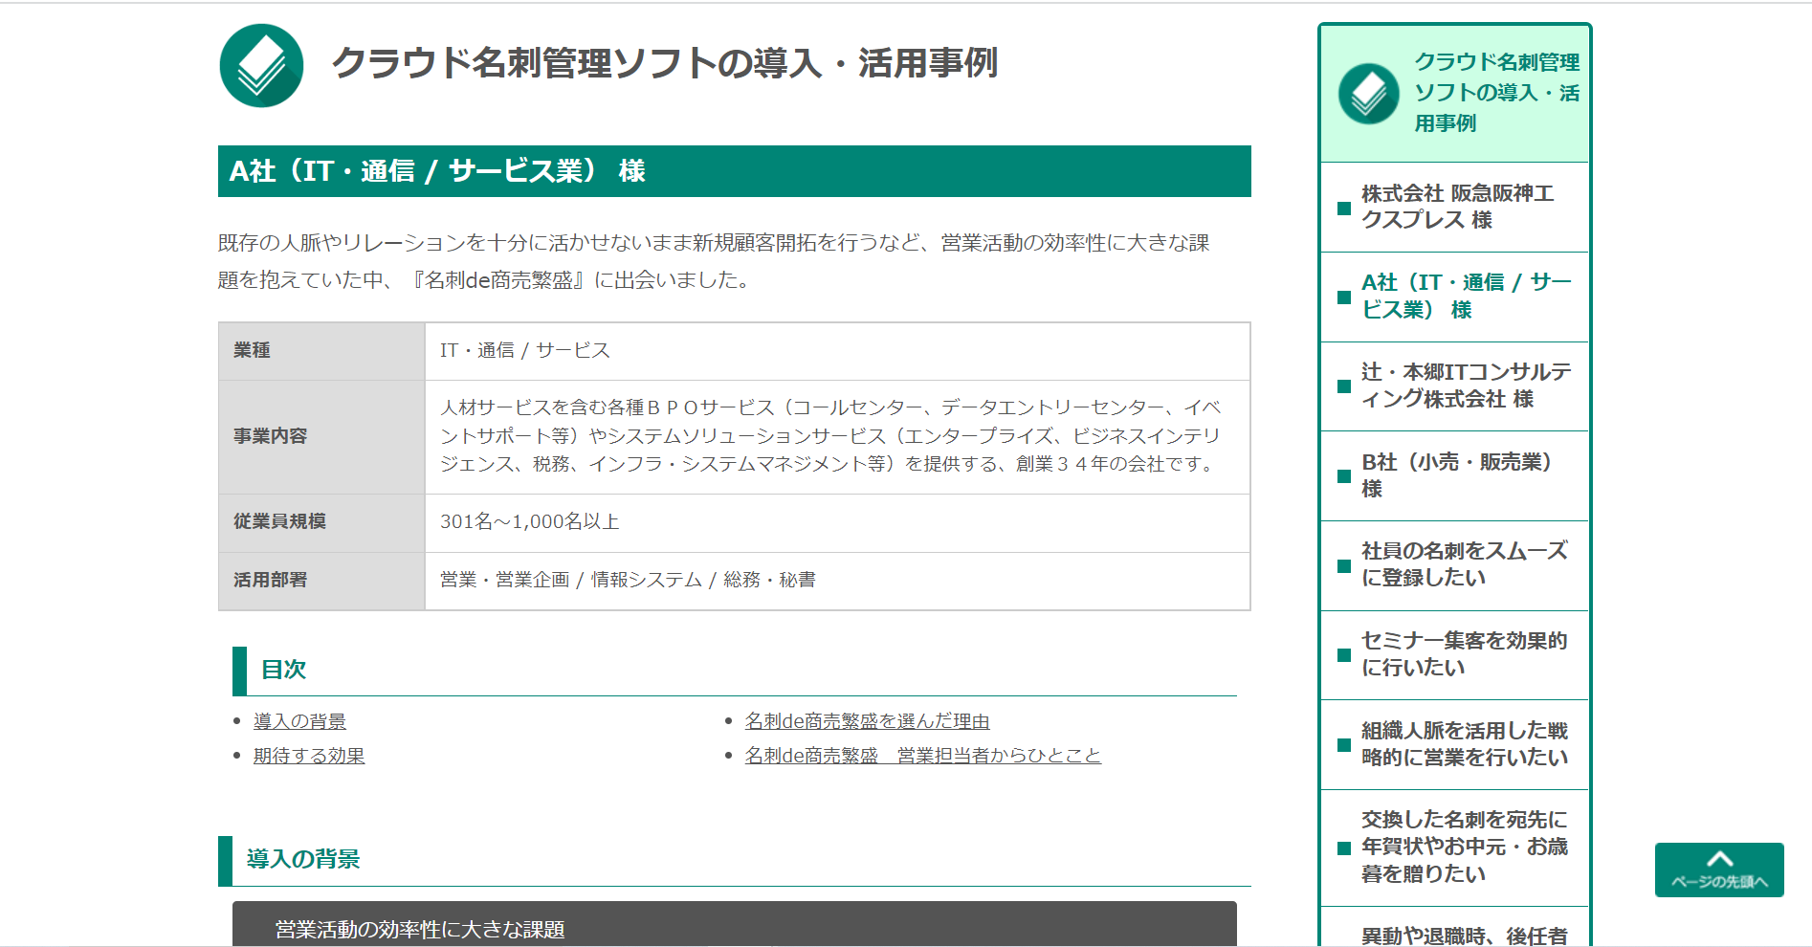Image resolution: width=1812 pixels, height=947 pixels.
Task: Select A社（IT・通信 / サービス業）様 sidebar item
Action: (1465, 296)
